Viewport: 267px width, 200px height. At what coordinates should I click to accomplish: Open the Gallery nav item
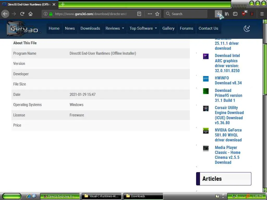pyautogui.click(x=168, y=28)
